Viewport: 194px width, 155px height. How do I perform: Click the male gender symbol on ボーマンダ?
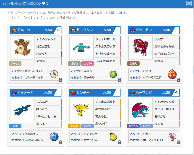pos(176,93)
